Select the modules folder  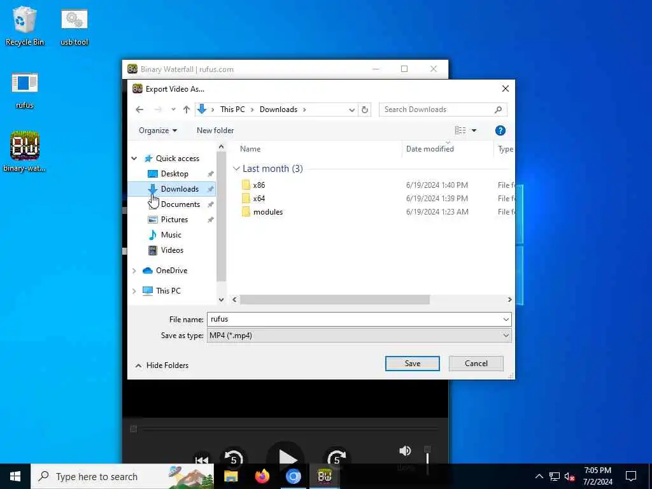(x=268, y=212)
